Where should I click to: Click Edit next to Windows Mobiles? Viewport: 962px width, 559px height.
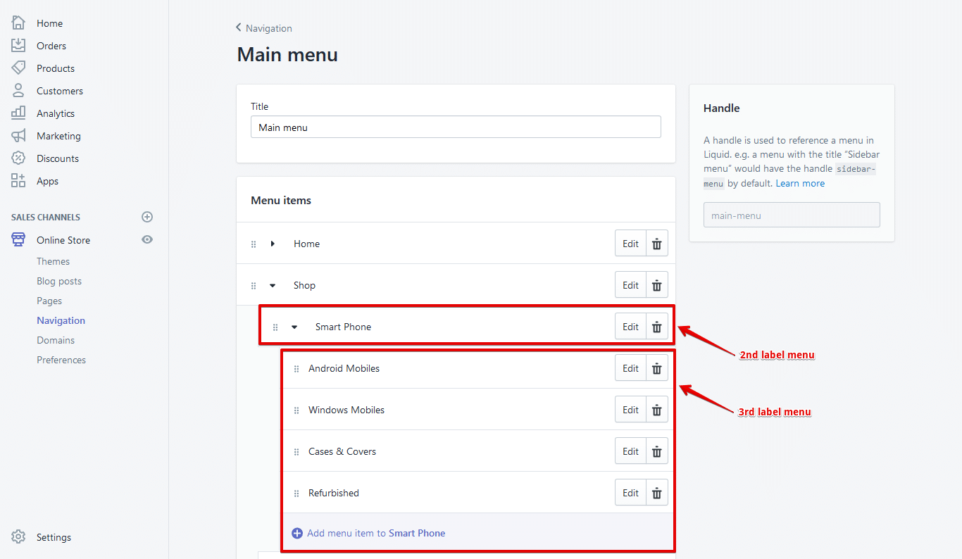click(x=630, y=409)
